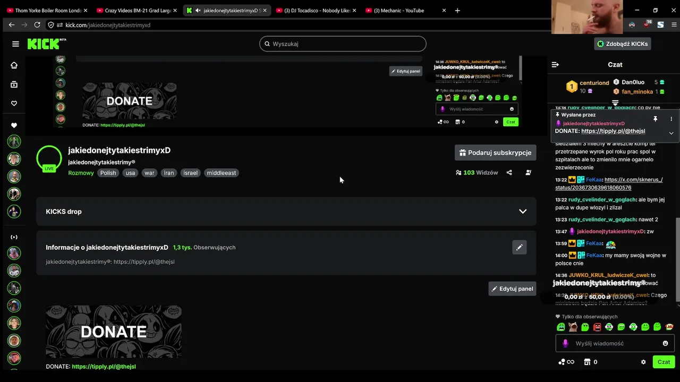The width and height of the screenshot is (680, 382).
Task: Select the jakiedonejtytakiestrimyxD tab
Action: [227, 10]
